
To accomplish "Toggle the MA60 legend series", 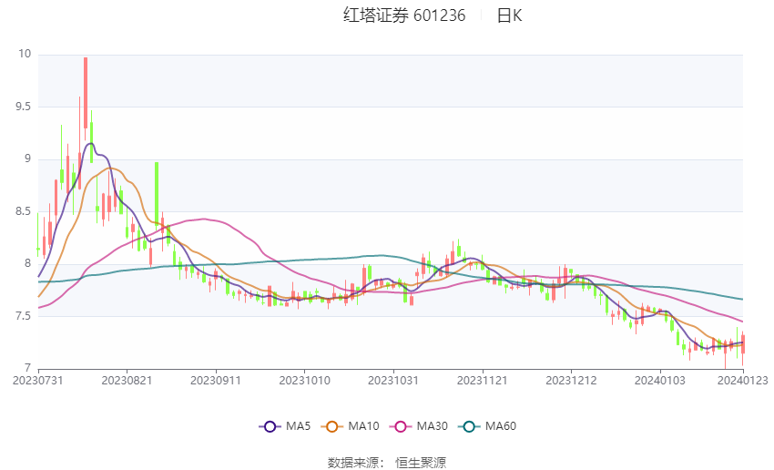I will click(x=487, y=426).
